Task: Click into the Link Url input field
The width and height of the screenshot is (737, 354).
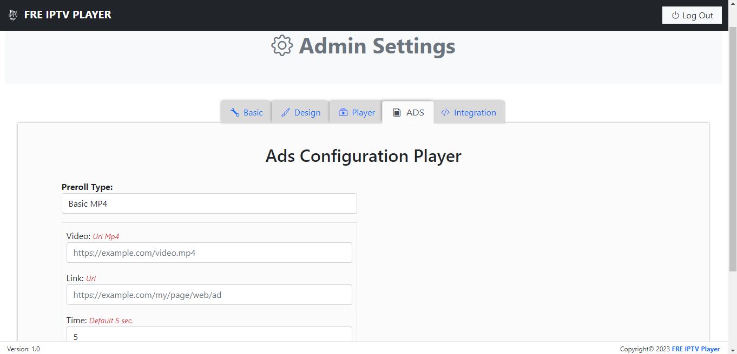Action: [x=209, y=295]
